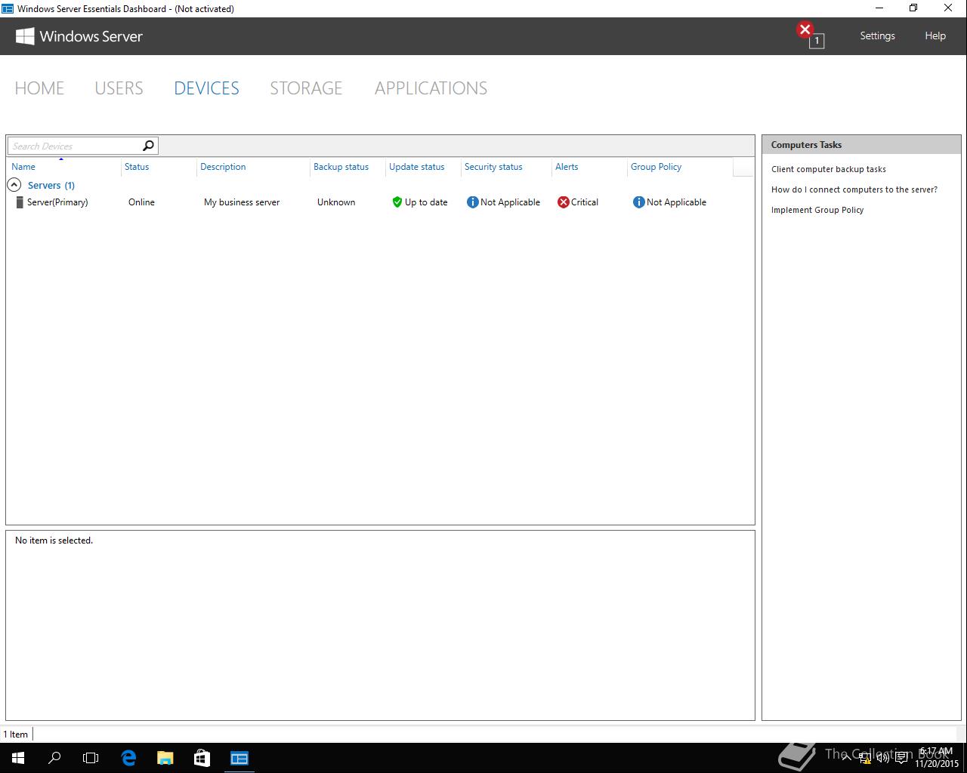
Task: Click the Server(Primary) device icon
Action: [20, 202]
